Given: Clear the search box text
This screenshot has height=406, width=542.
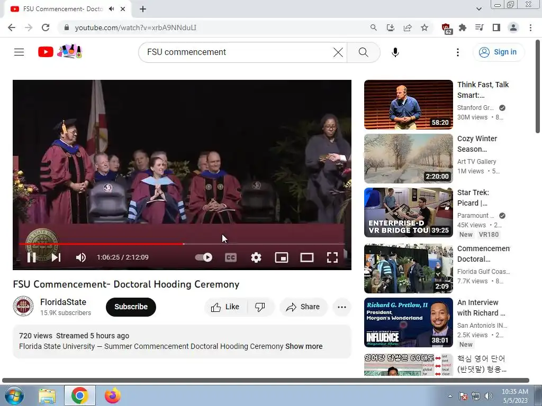Looking at the screenshot, I should [338, 52].
